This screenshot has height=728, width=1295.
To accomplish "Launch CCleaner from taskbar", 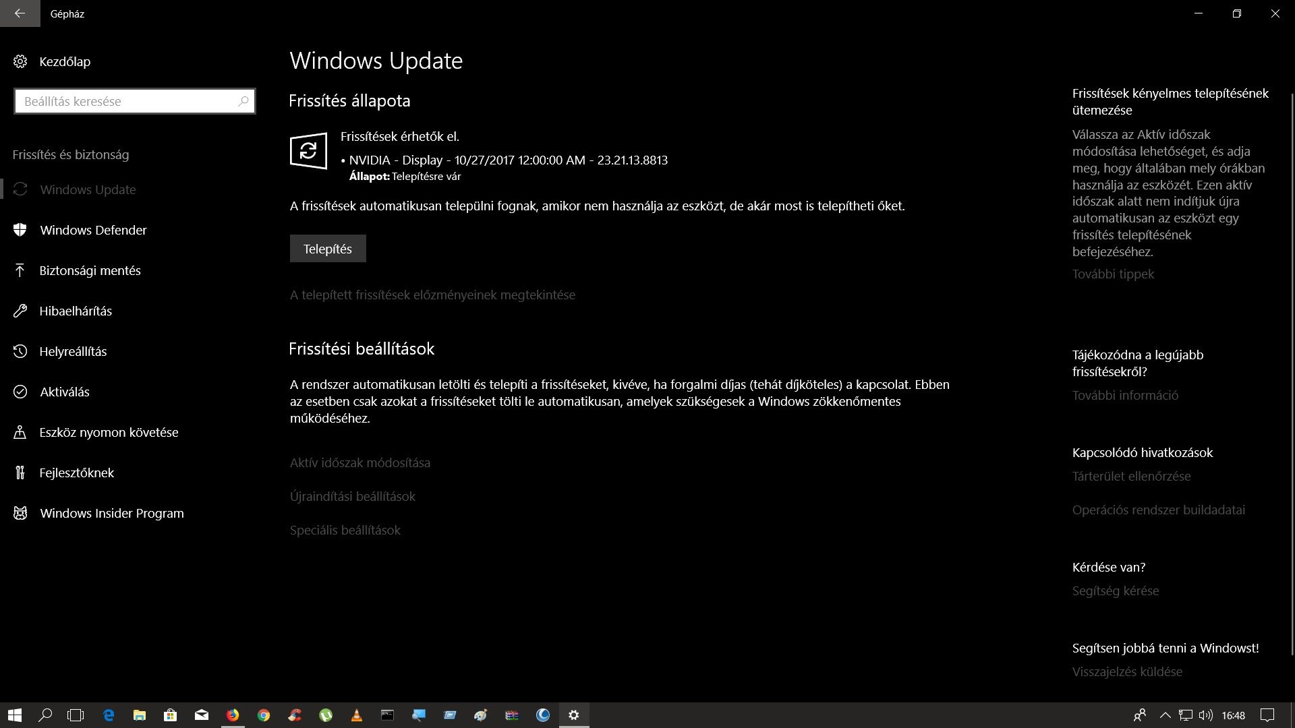I will 295,715.
